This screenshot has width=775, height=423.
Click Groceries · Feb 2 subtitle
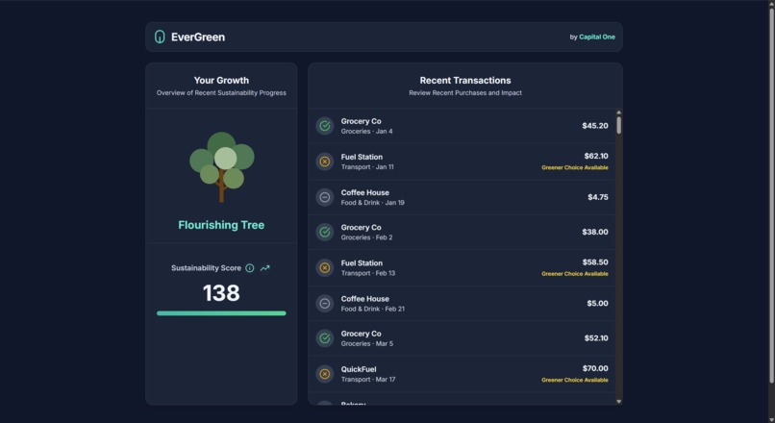coord(366,237)
